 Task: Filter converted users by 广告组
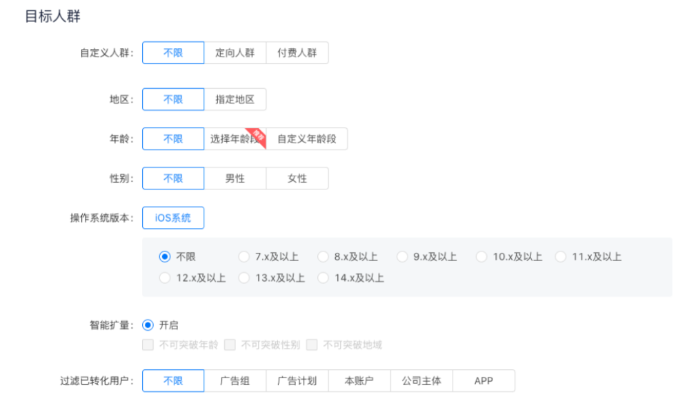click(x=236, y=380)
